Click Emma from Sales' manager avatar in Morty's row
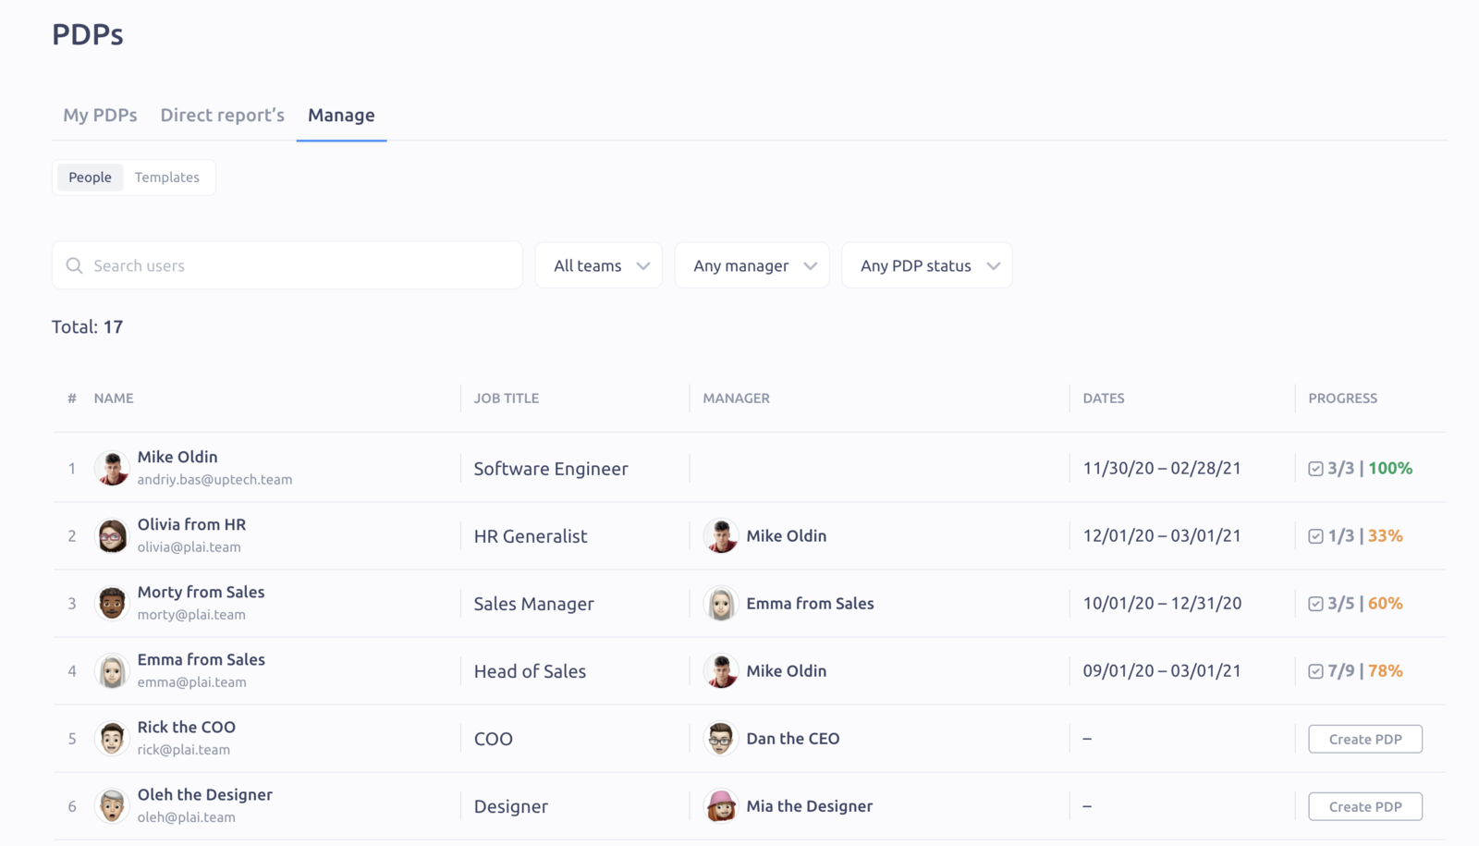The image size is (1479, 846). click(720, 603)
